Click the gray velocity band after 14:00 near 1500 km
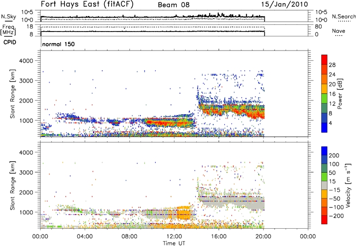 pos(231,202)
